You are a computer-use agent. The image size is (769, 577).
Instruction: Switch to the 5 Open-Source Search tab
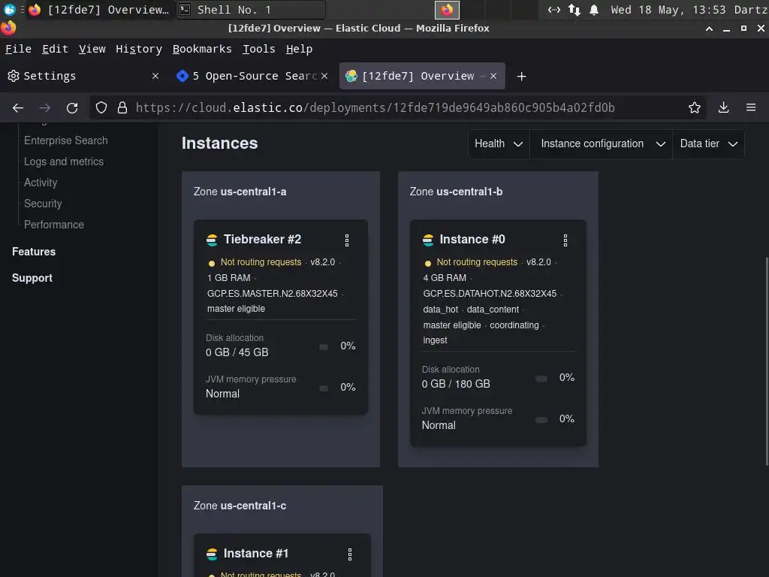[252, 76]
